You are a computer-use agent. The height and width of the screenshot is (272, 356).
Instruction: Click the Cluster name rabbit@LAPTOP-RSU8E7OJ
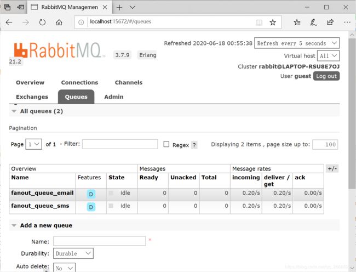click(x=299, y=66)
